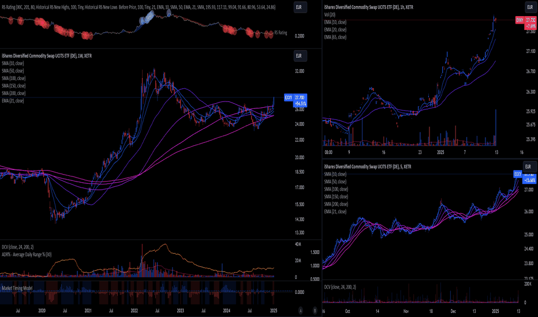Image resolution: width=538 pixels, height=317 pixels.
Task: Select EMA (21, close) on weekly chart
Action: coord(13,101)
